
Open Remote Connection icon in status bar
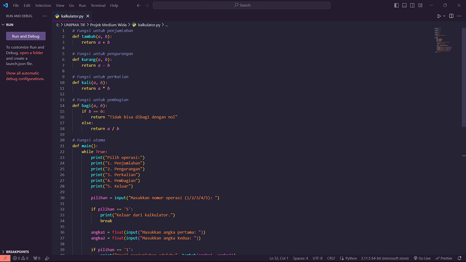point(5,258)
